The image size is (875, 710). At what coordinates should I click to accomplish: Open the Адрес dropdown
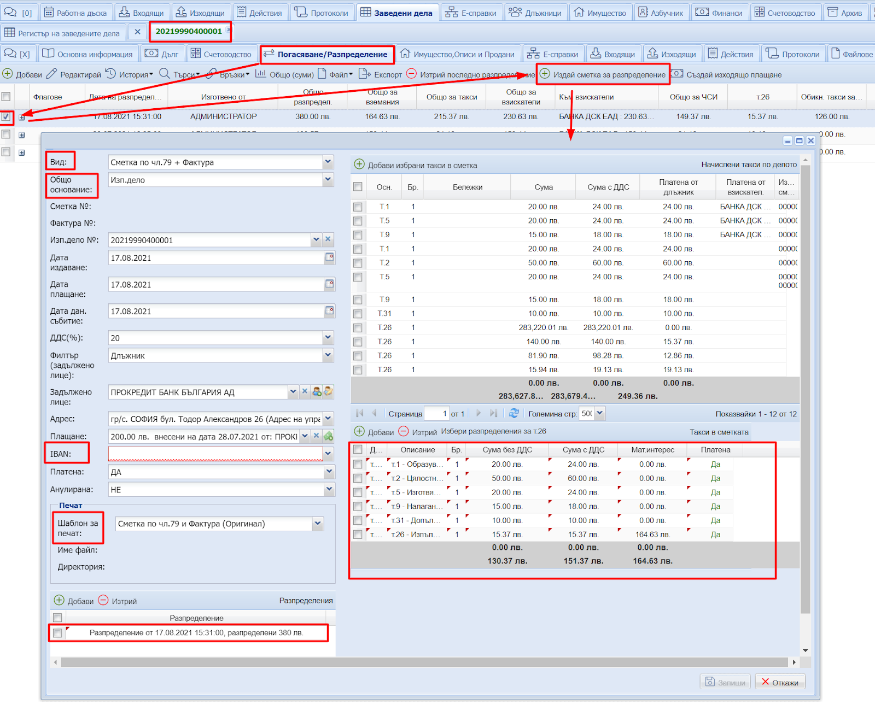pyautogui.click(x=328, y=419)
